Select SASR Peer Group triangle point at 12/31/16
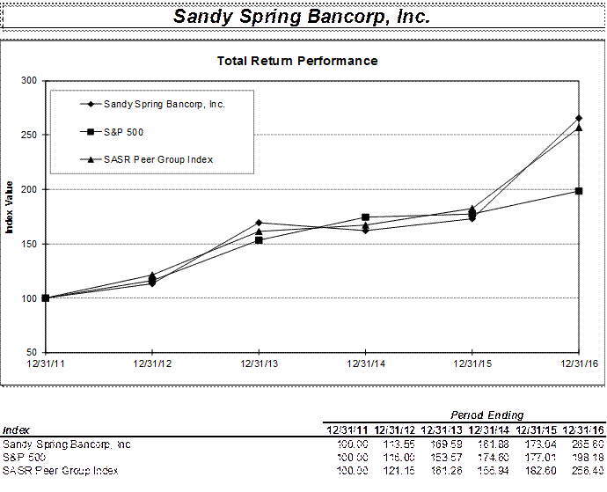Image resolution: width=607 pixels, height=492 pixels. (578, 128)
